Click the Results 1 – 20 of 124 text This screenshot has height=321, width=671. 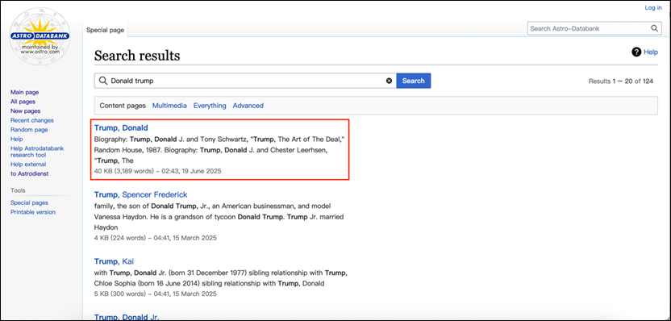[x=620, y=81]
